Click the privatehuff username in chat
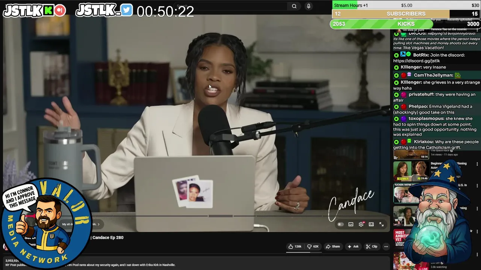Image resolution: width=481 pixels, height=270 pixels. point(421,94)
